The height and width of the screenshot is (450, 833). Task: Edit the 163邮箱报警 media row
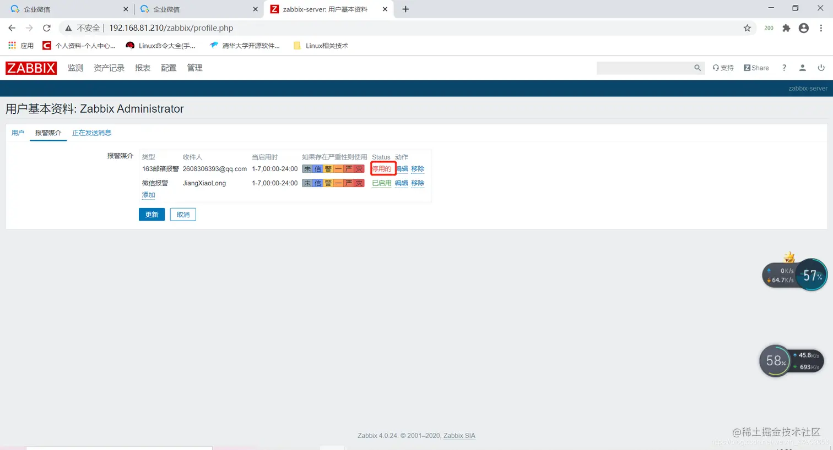tap(402, 169)
